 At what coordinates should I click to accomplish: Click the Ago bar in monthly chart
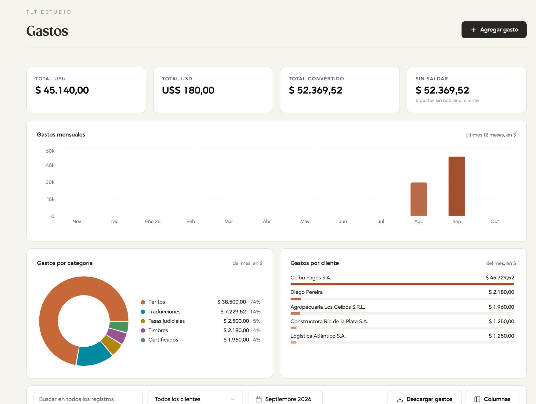coord(419,199)
